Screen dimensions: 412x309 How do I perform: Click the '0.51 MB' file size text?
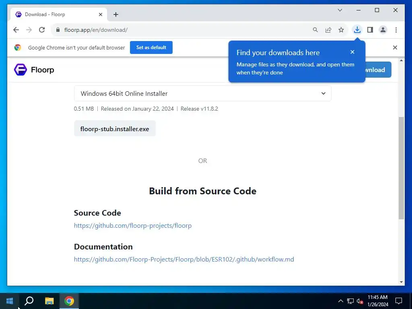coord(84,109)
